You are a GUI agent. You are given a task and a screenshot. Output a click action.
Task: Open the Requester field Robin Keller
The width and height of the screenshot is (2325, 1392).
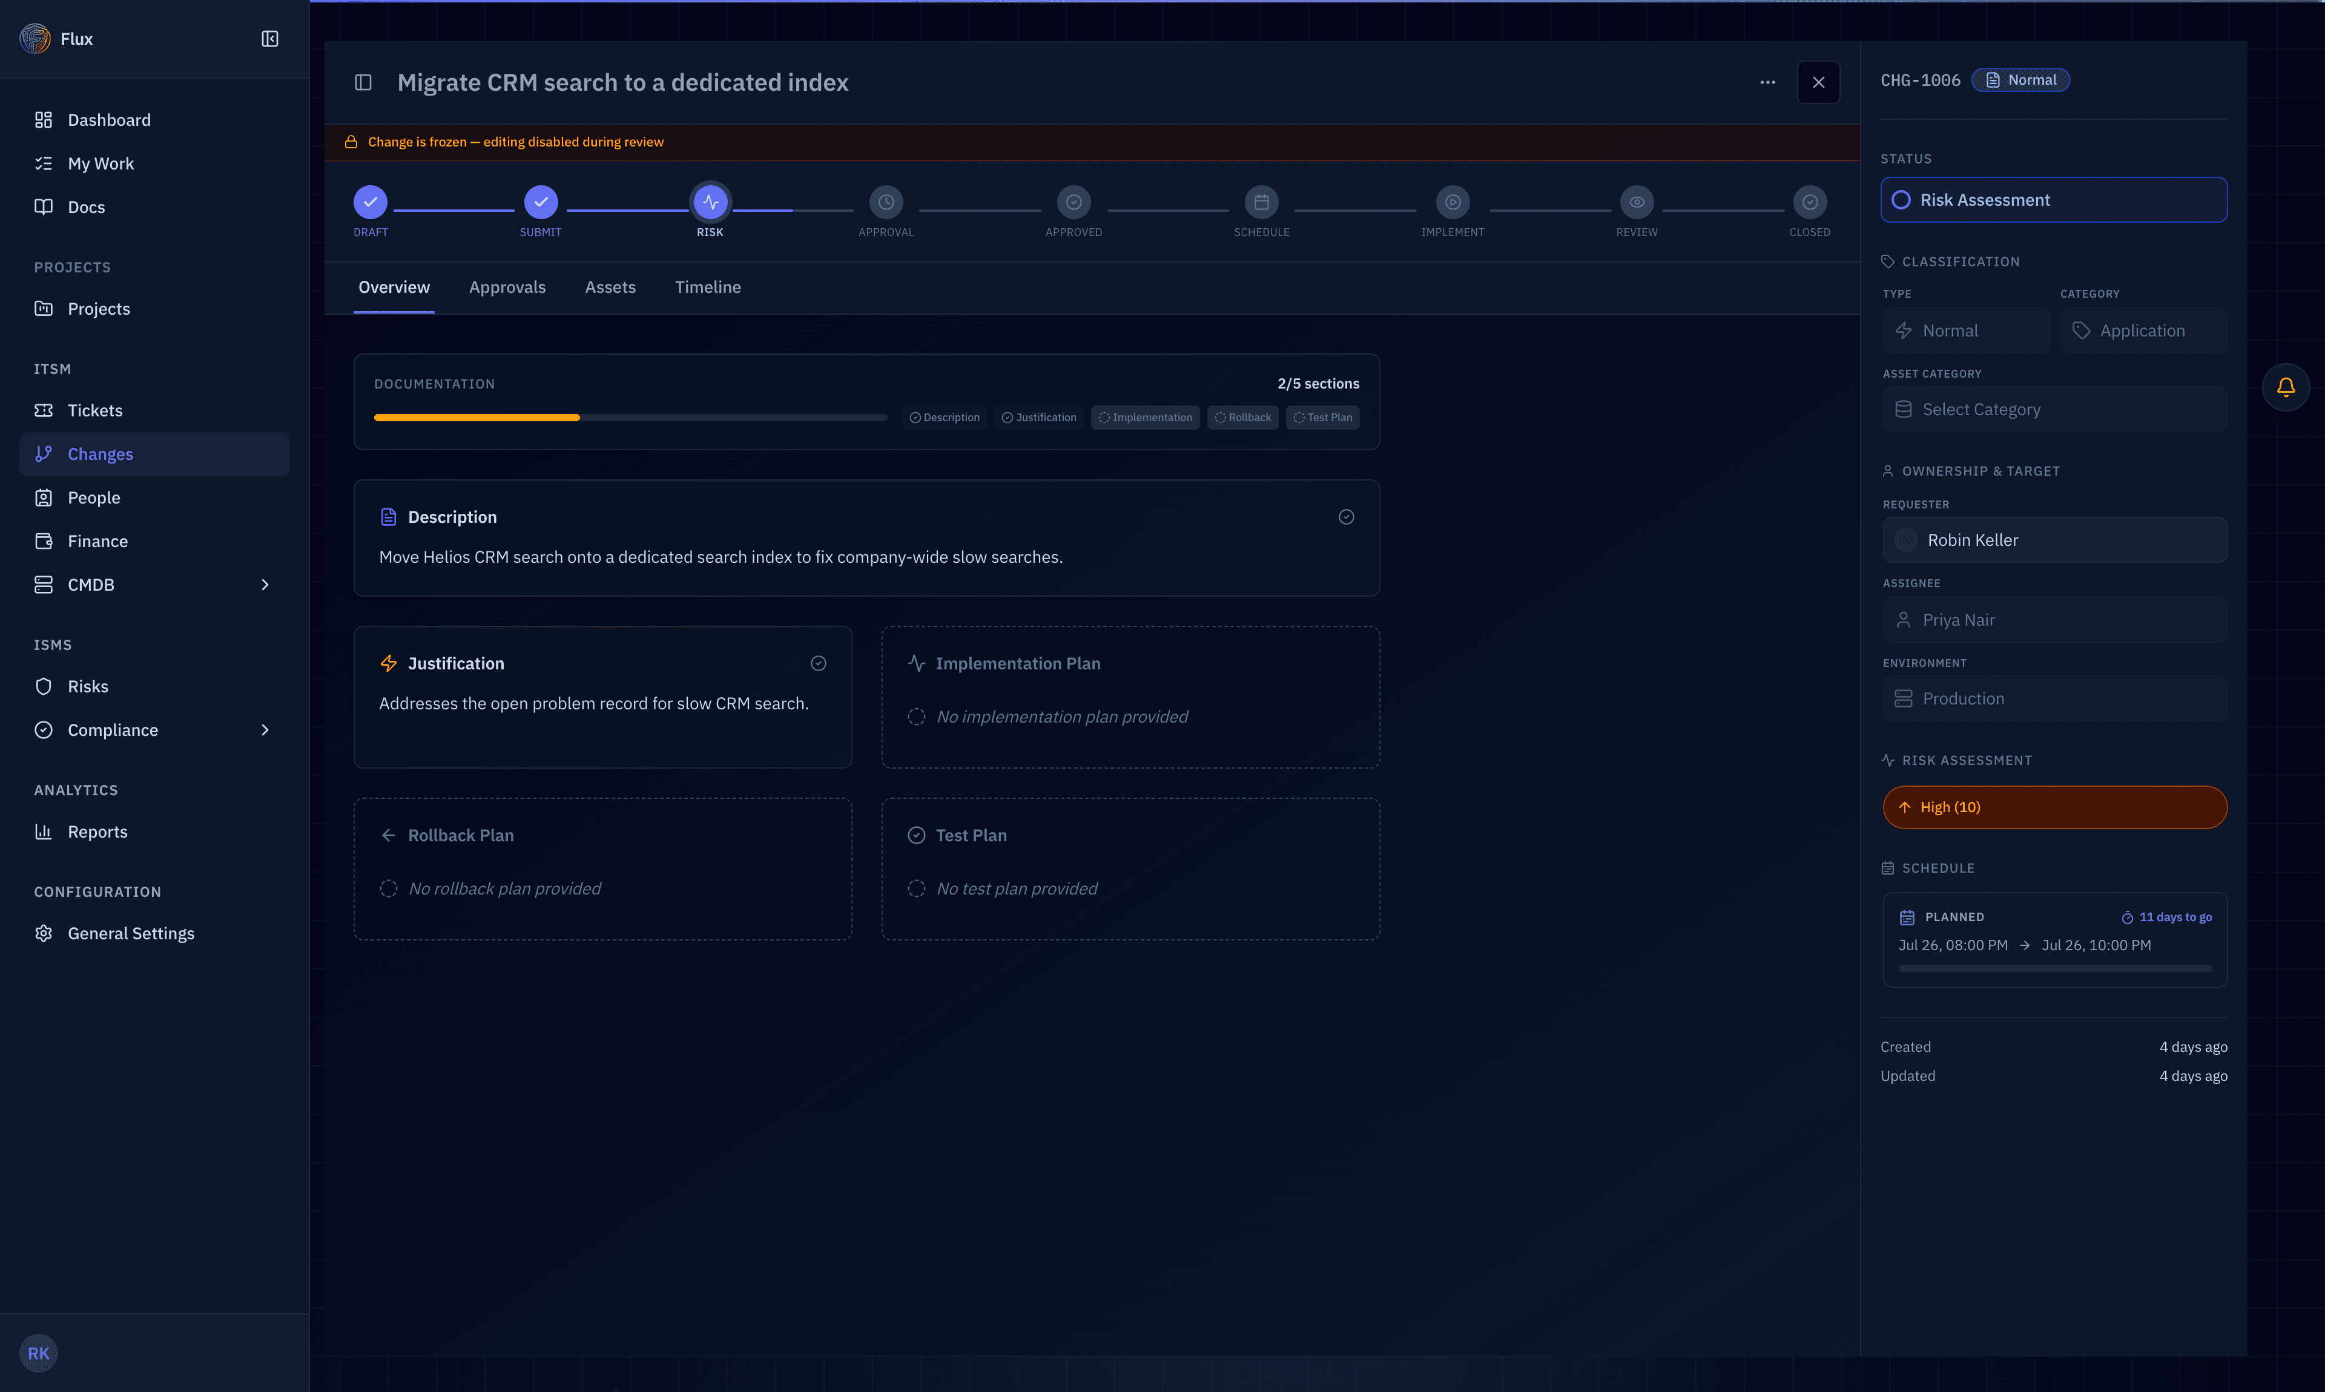pyautogui.click(x=2055, y=540)
